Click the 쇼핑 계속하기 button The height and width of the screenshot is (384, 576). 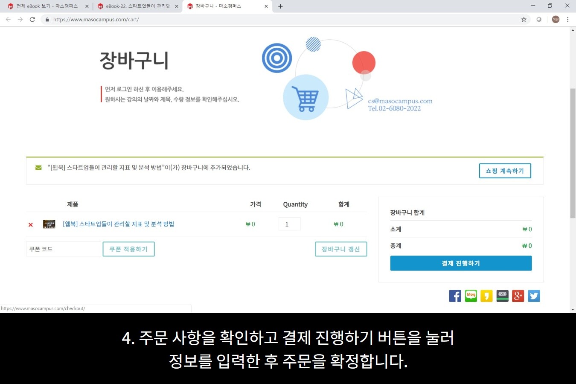pos(505,171)
